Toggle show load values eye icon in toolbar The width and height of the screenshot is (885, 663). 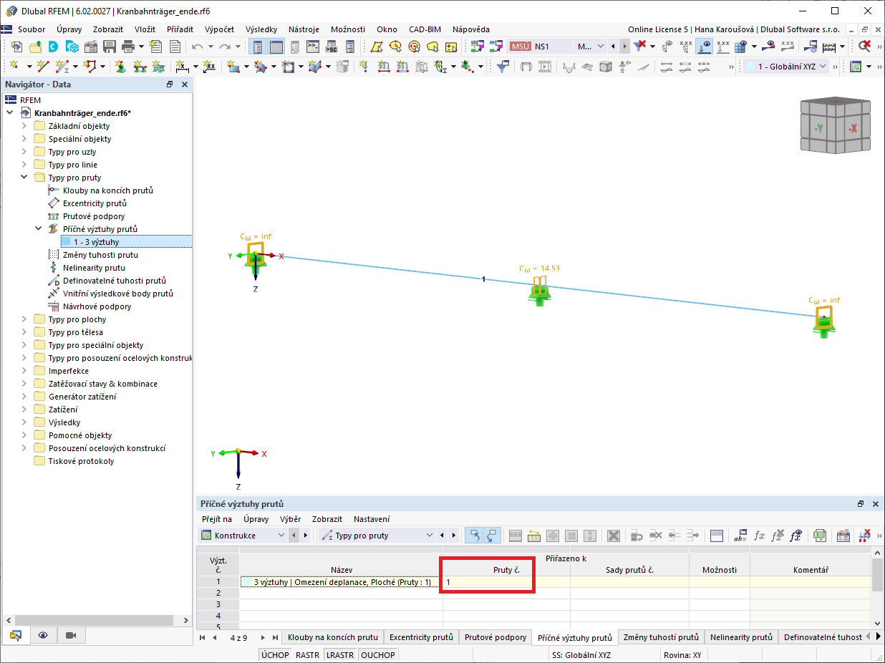(x=704, y=47)
